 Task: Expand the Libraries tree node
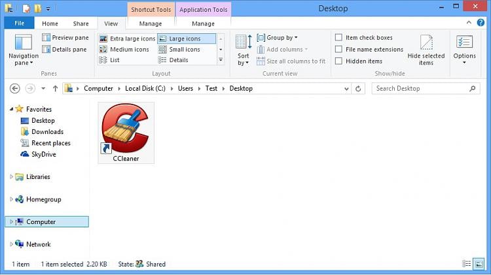(11, 177)
